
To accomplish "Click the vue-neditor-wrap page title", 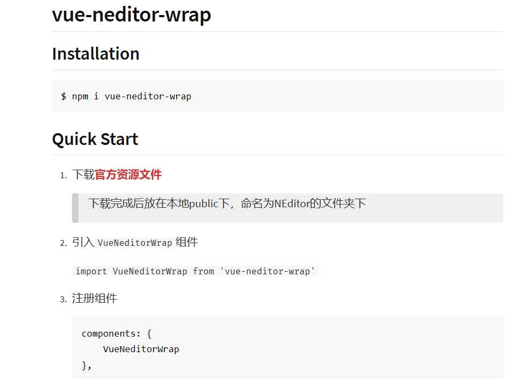I will [x=131, y=14].
